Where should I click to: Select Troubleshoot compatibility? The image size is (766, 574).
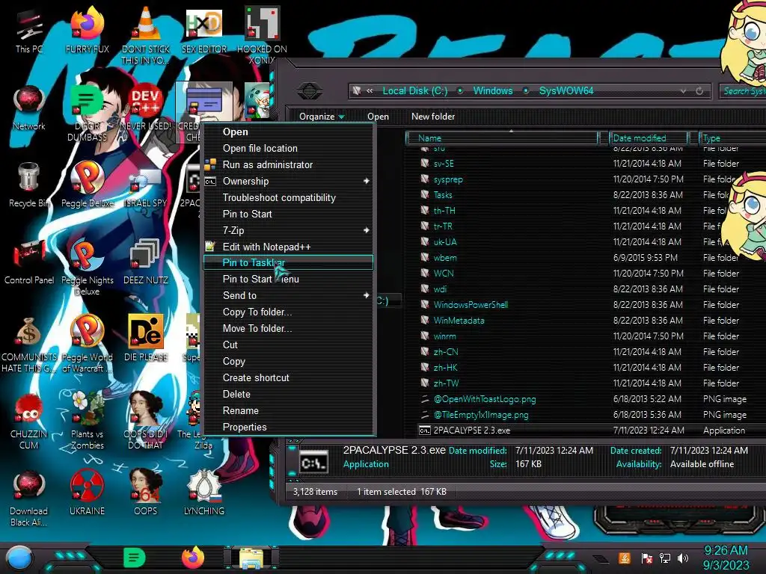(x=288, y=197)
